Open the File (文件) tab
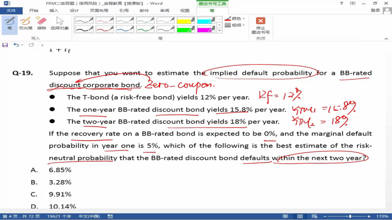 [11, 11]
